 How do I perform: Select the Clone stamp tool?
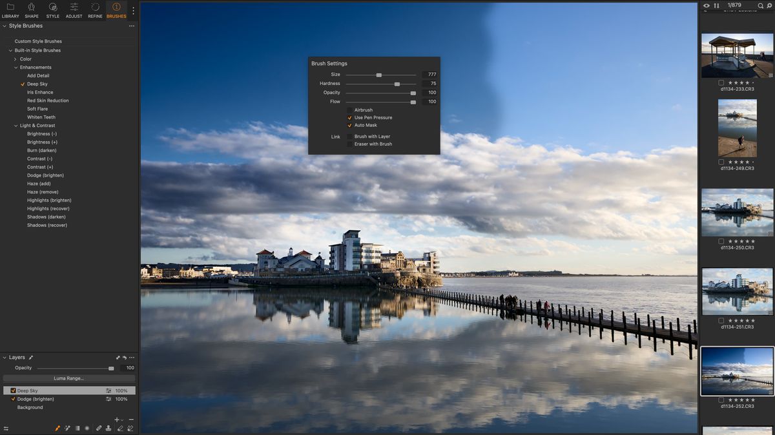[108, 427]
